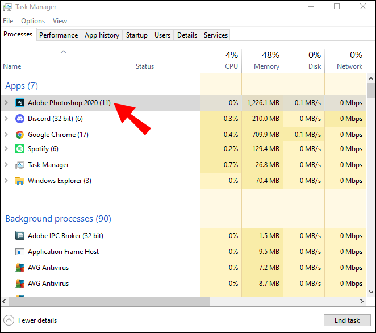Switch to the Performance tab
Image resolution: width=376 pixels, height=333 pixels.
click(x=59, y=35)
